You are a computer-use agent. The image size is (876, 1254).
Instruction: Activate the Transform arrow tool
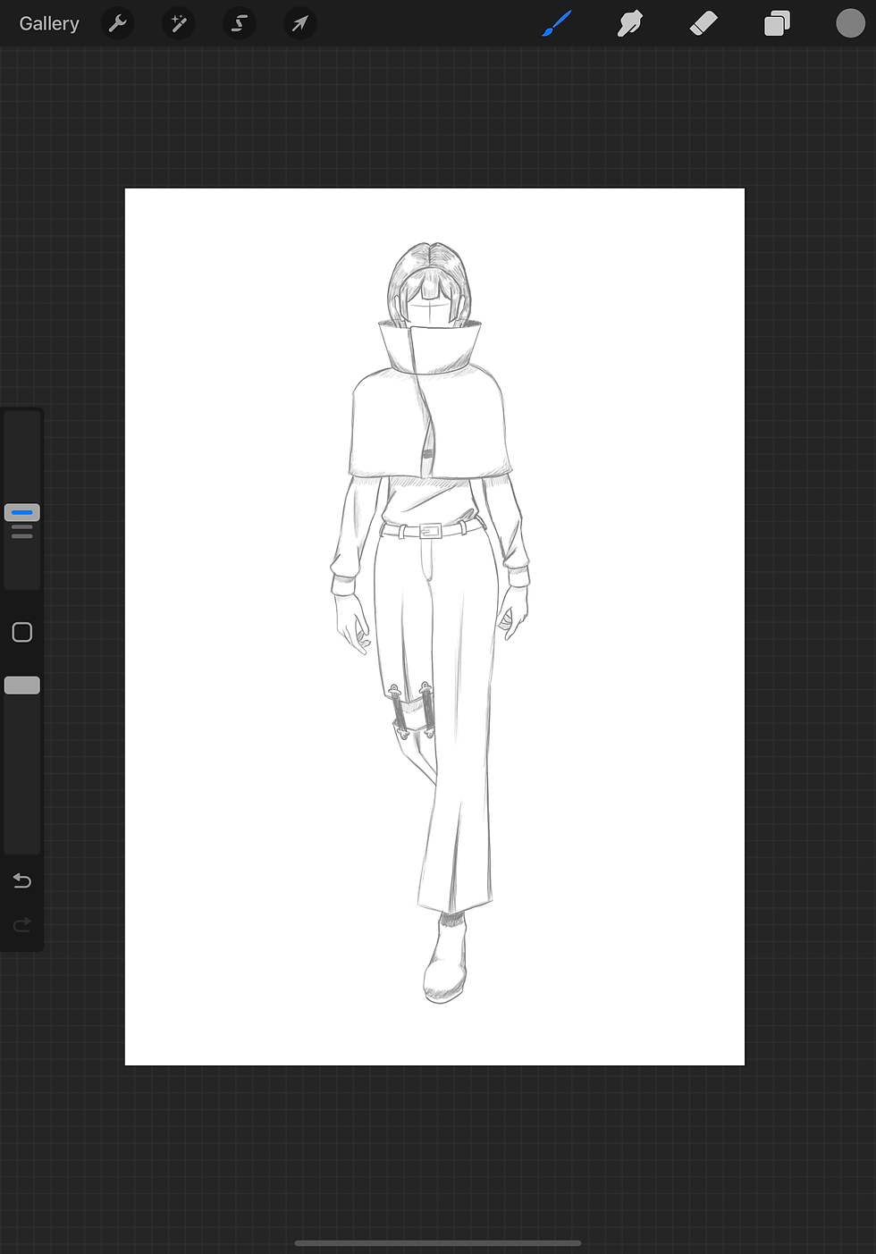(x=300, y=23)
